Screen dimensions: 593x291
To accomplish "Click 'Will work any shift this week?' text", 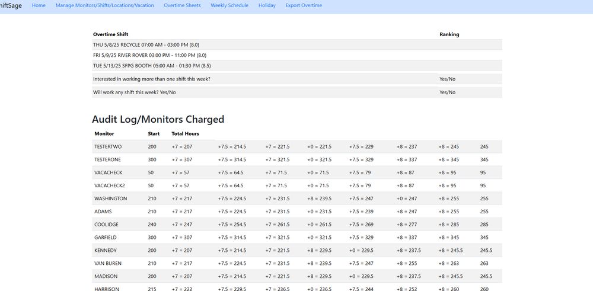I will pos(134,92).
